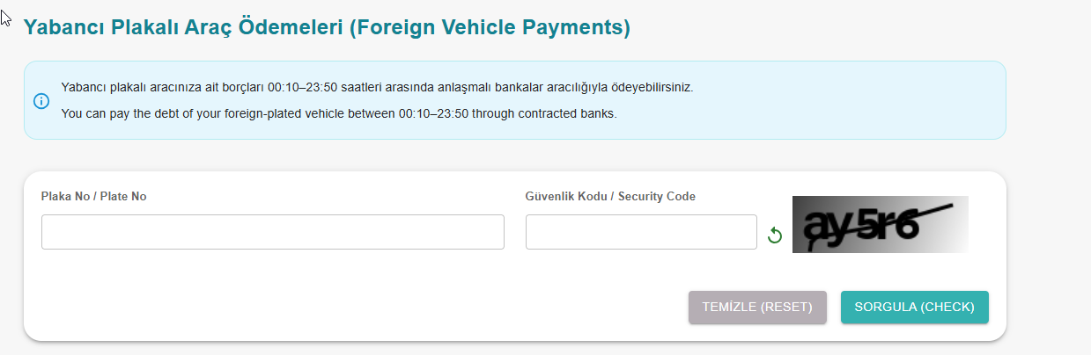Click "(Foreign Vehicle Payments)" in the title
1091x355 pixels.
(x=490, y=27)
